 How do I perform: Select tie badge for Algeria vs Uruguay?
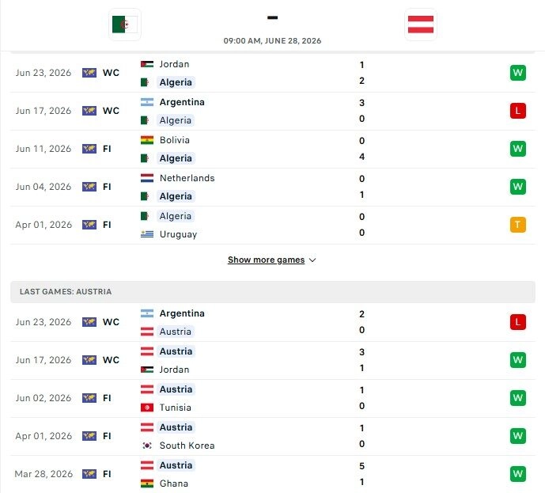tap(517, 225)
